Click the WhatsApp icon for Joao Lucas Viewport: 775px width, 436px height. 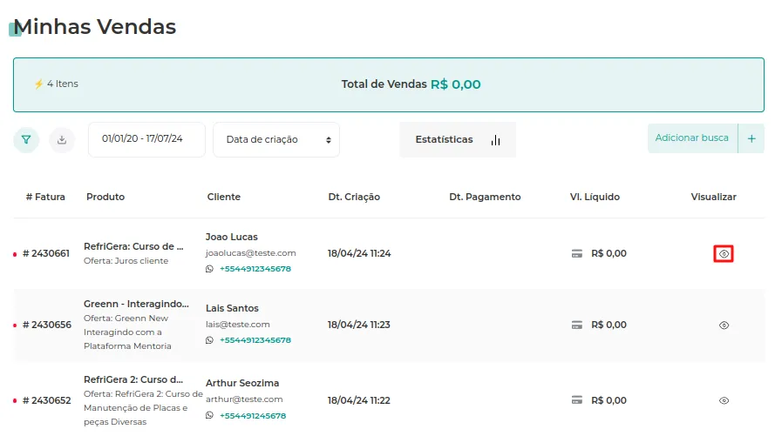[209, 269]
